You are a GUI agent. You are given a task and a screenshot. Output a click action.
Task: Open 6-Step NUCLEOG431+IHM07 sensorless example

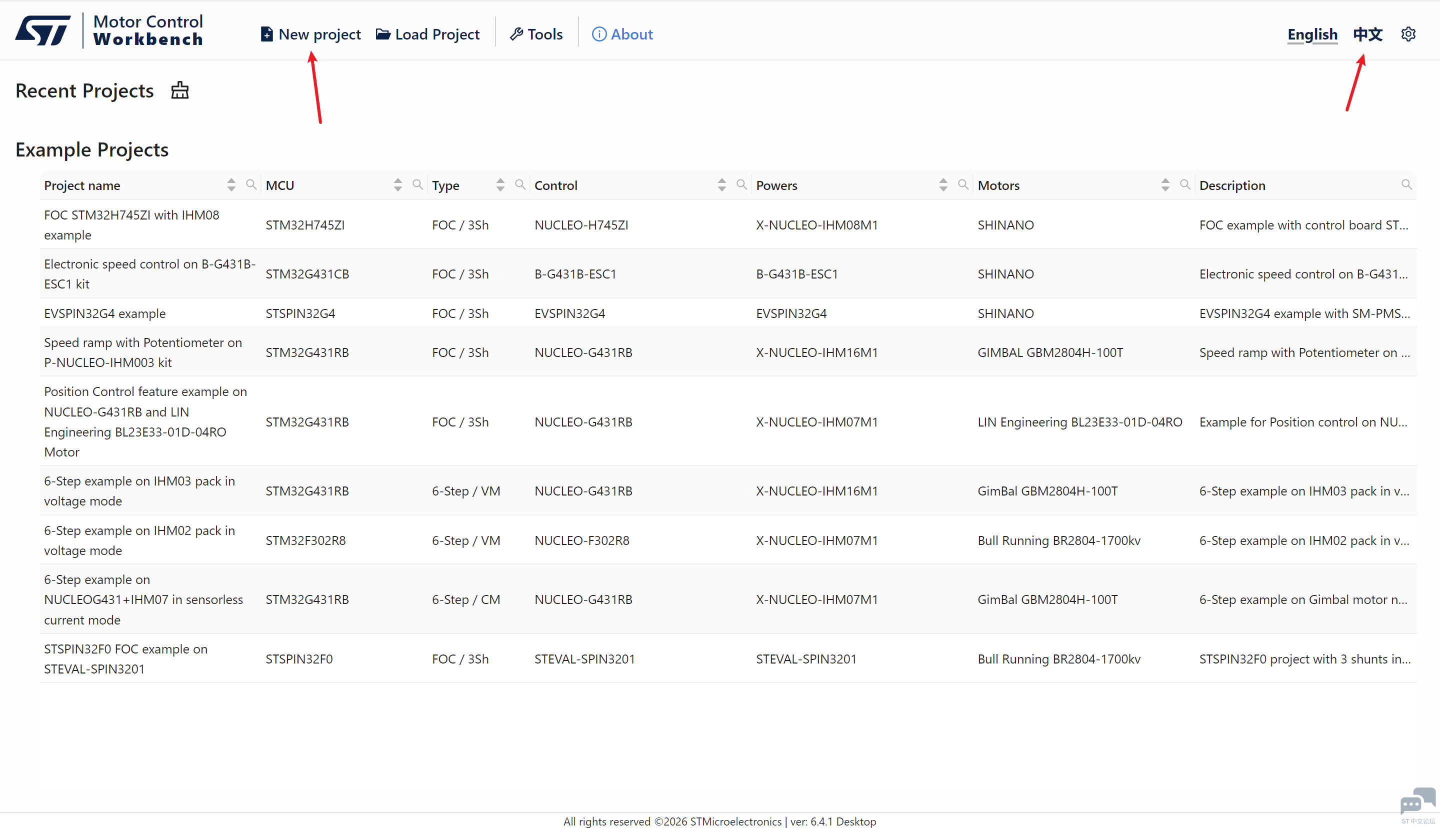[x=143, y=599]
